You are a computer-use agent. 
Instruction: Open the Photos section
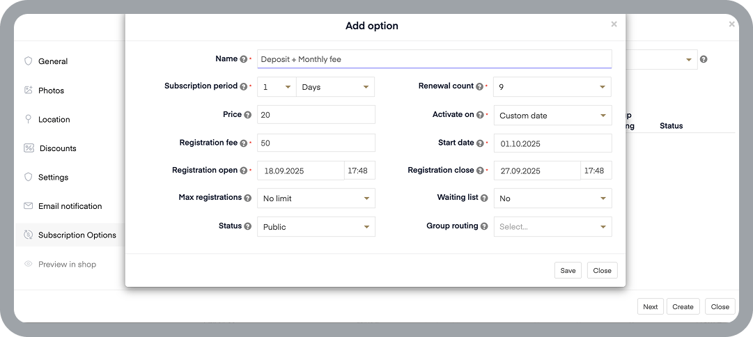point(51,91)
